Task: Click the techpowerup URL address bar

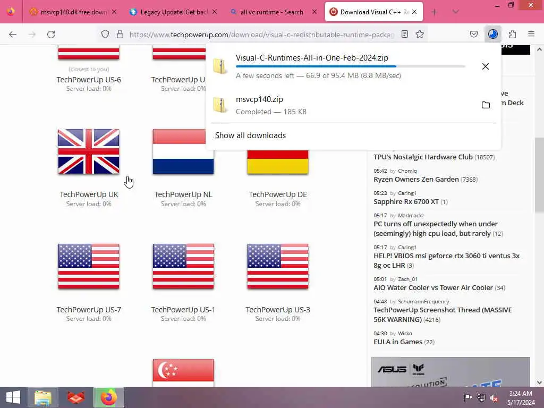Action: 261,35
